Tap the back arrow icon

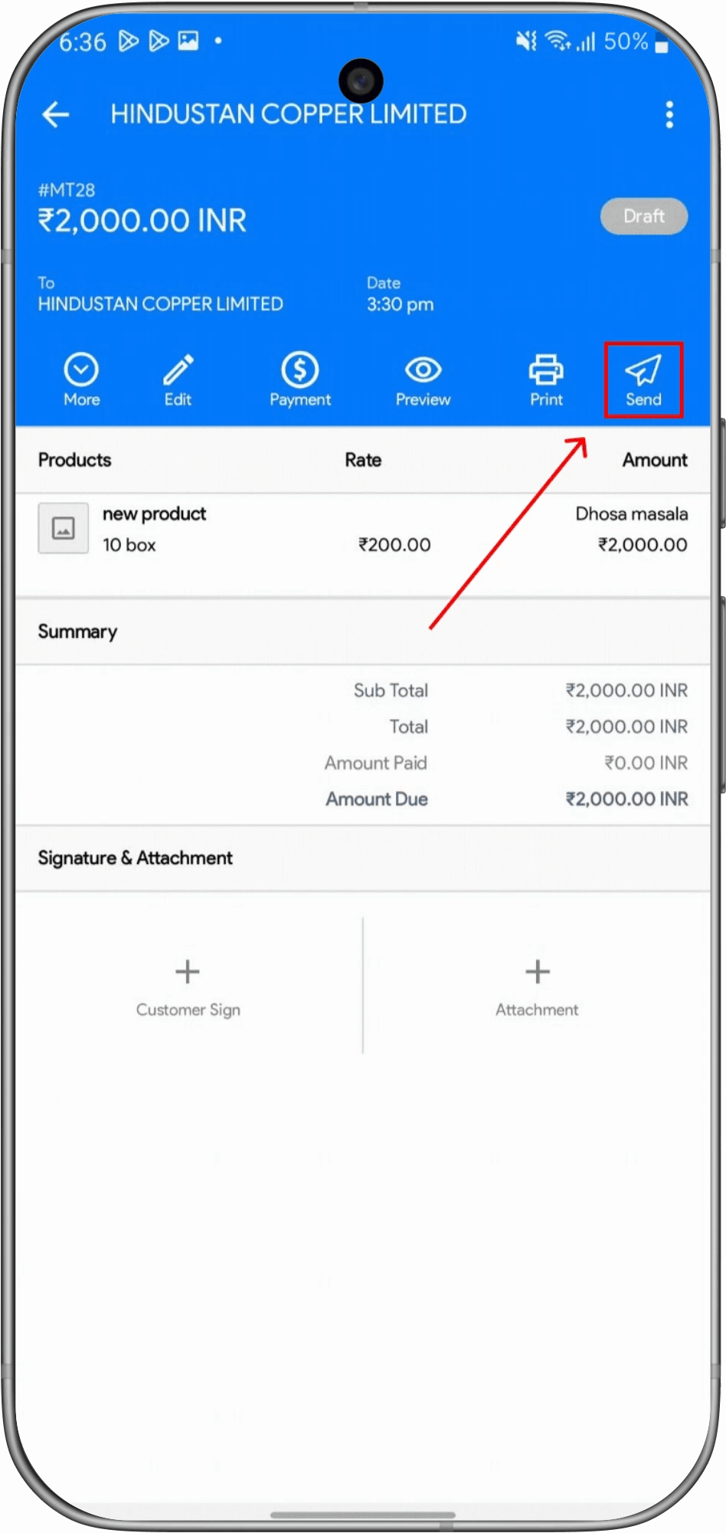[x=56, y=115]
